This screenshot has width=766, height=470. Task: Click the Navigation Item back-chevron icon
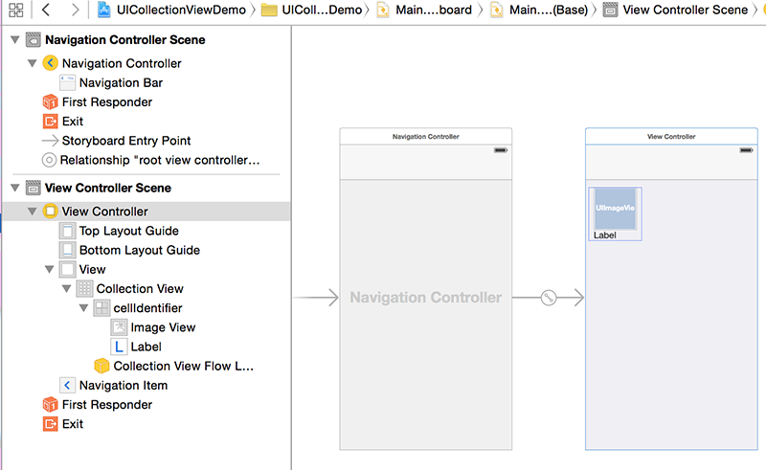coord(67,385)
